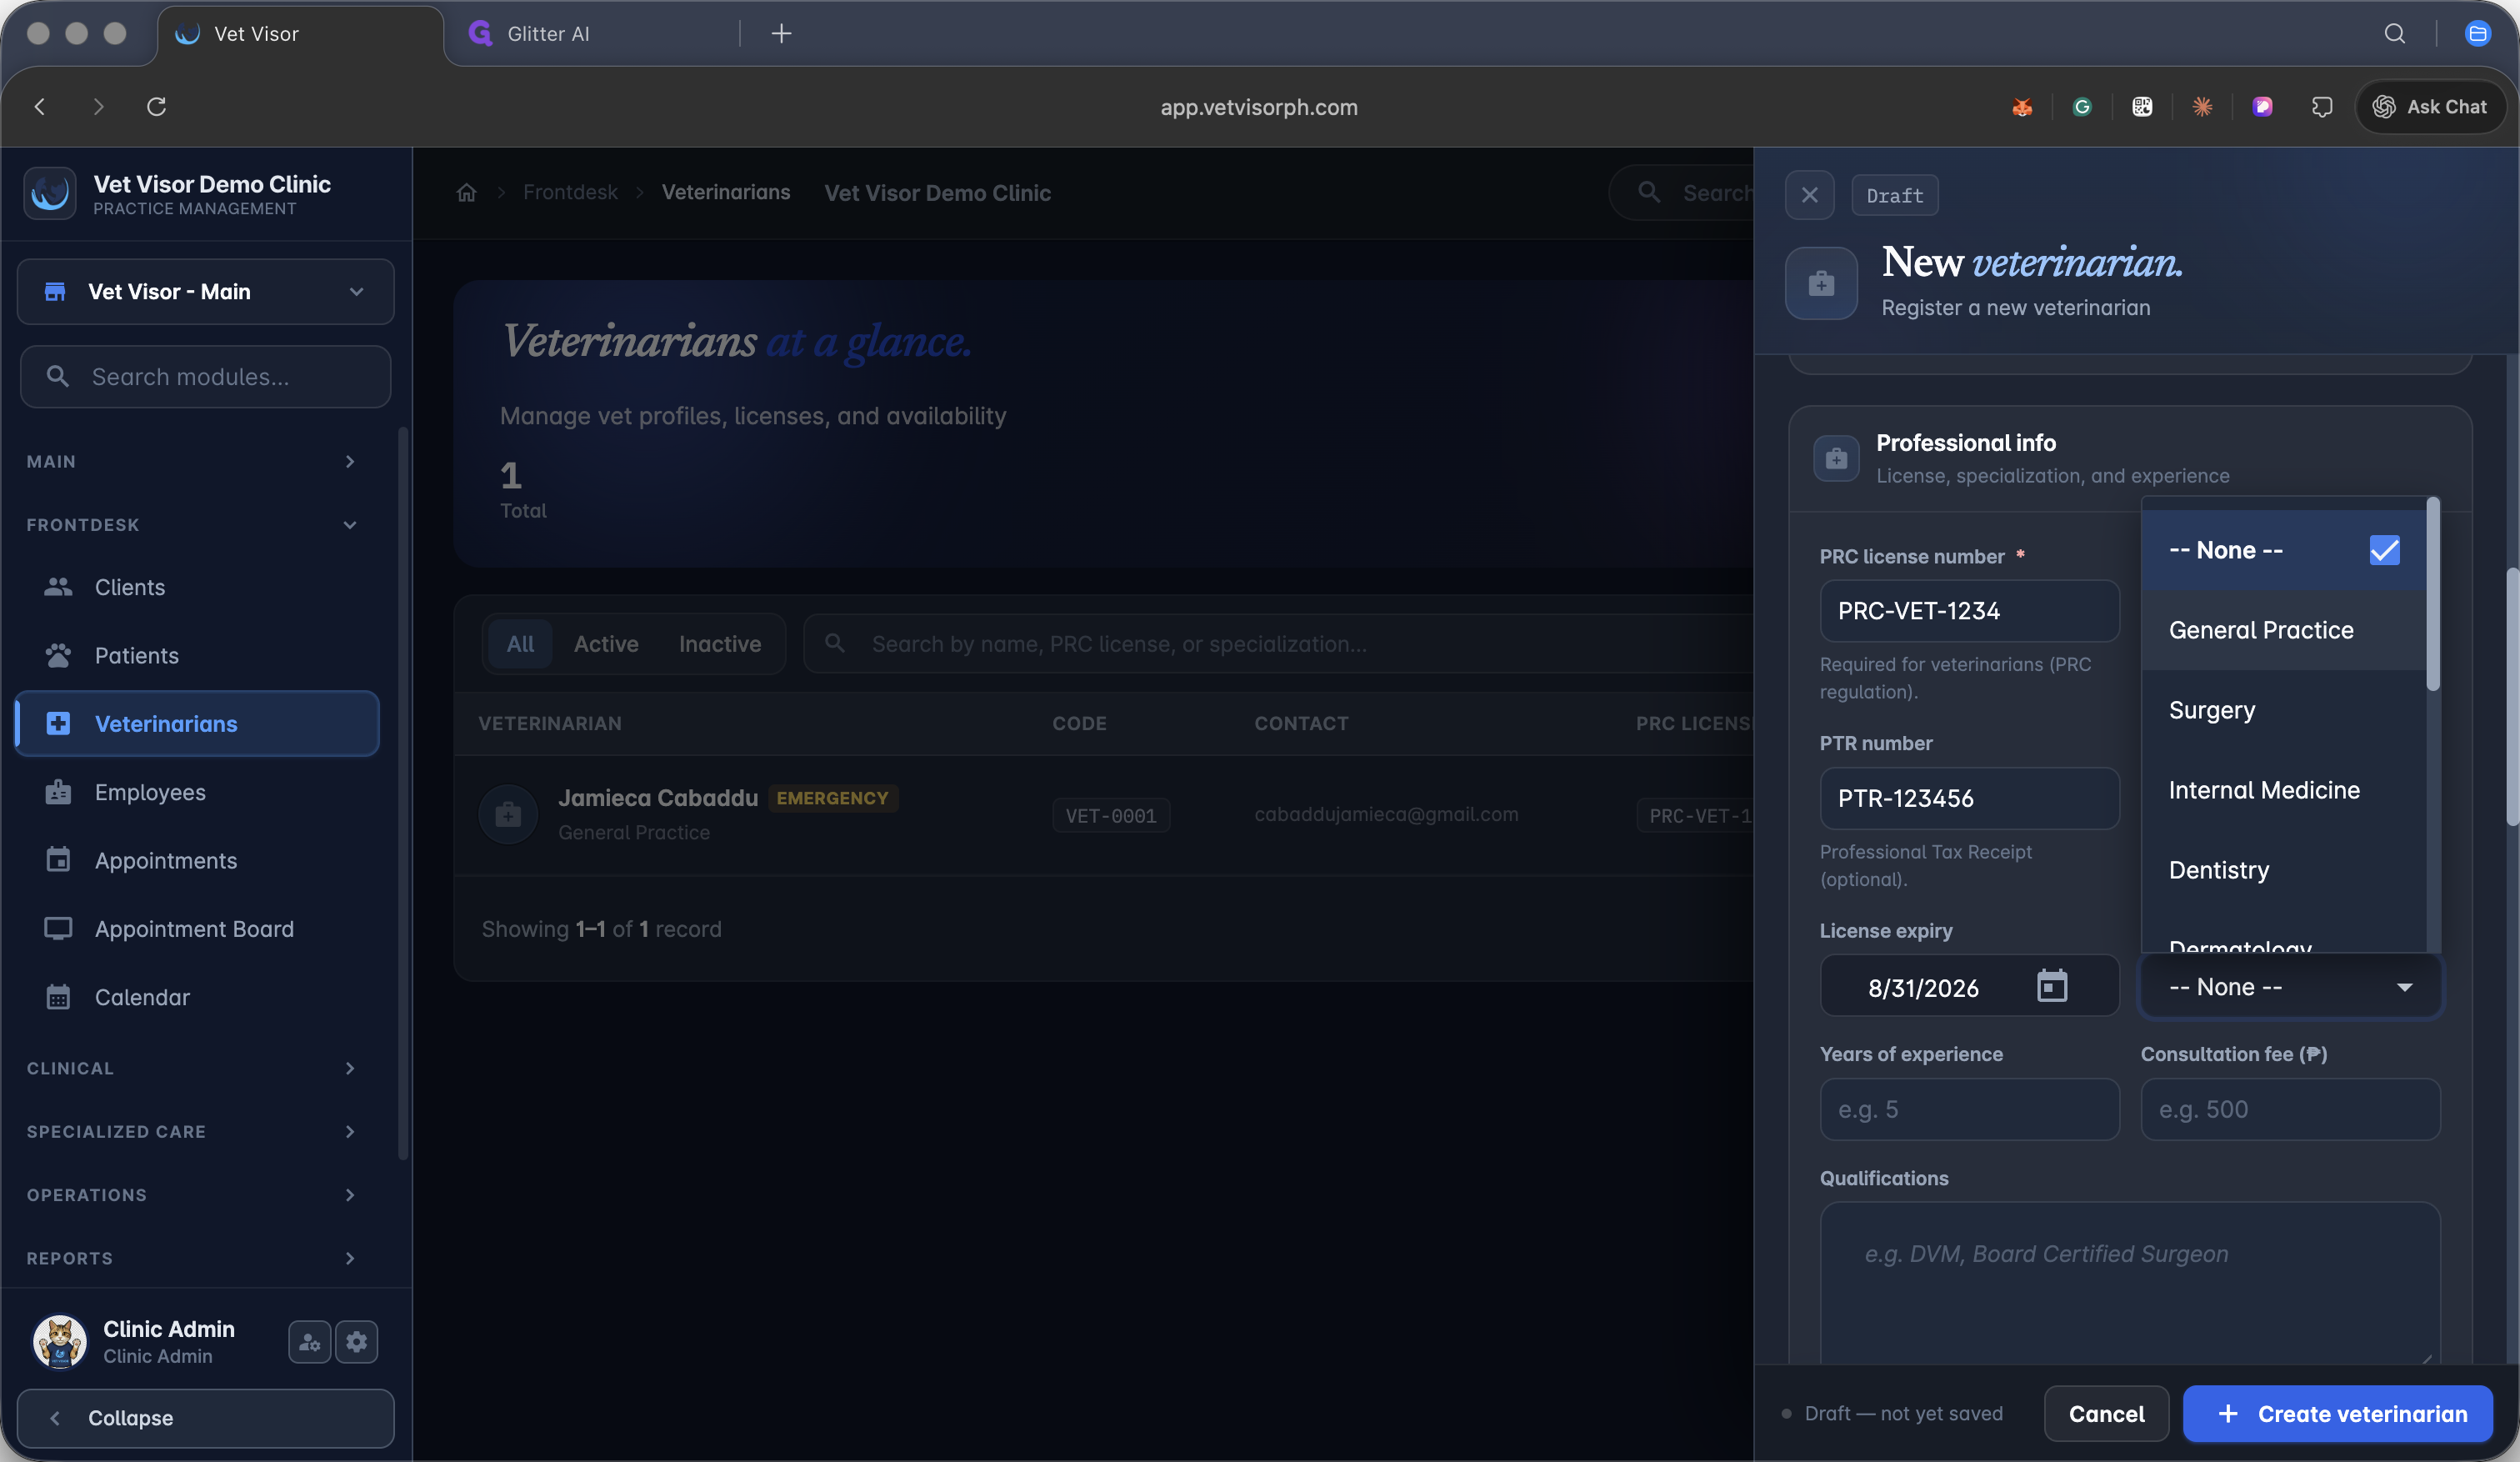2520x1462 pixels.
Task: Expand the MAIN sidebar section
Action: click(x=192, y=461)
